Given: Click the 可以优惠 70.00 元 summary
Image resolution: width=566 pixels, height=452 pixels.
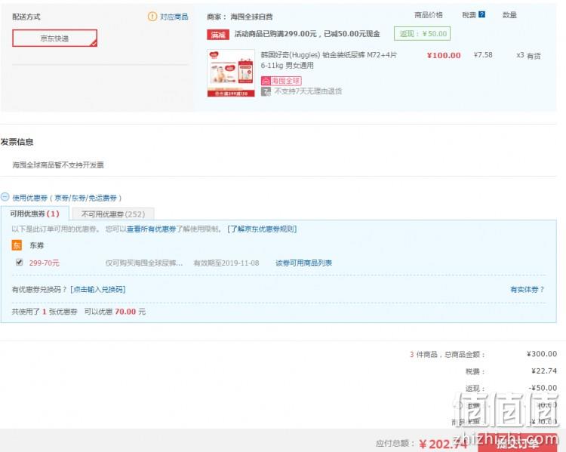Looking at the screenshot, I should (x=115, y=312).
